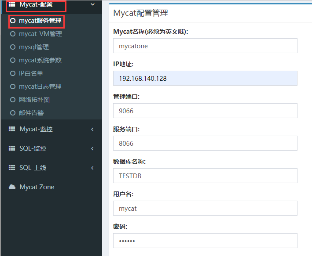Click circle icon next to IP白名单
The height and width of the screenshot is (256, 312).
(13, 73)
